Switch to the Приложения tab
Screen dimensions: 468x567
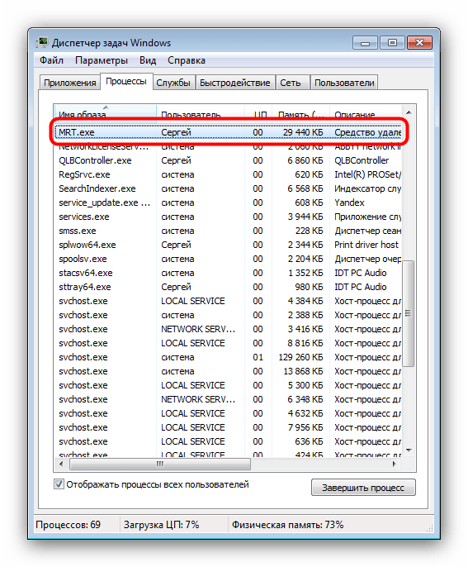[x=69, y=83]
